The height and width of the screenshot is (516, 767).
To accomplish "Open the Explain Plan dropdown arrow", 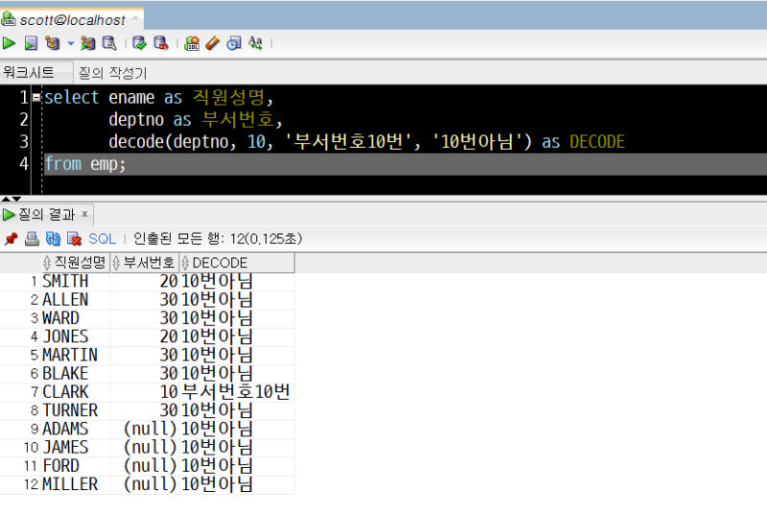I will coord(70,43).
